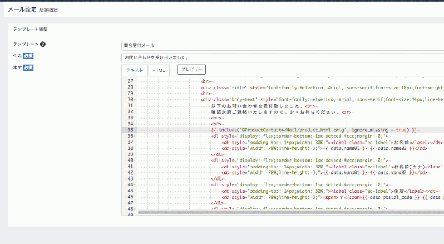Click line 41 お名前(カナ) label code
The width and height of the screenshot is (444, 244).
point(332,167)
